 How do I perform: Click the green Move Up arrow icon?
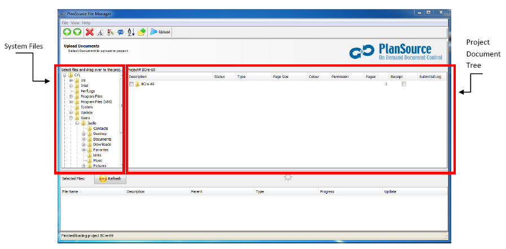67,32
